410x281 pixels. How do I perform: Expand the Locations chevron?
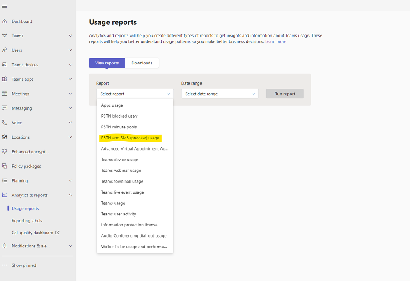pyautogui.click(x=70, y=137)
